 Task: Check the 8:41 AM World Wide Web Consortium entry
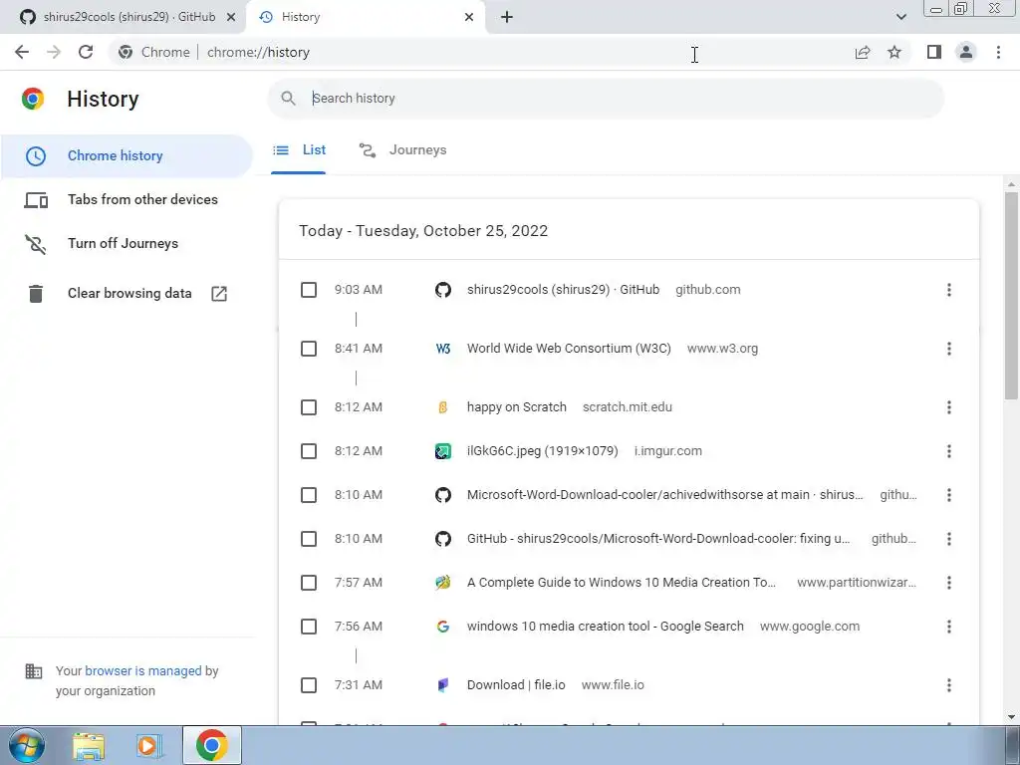click(x=309, y=349)
